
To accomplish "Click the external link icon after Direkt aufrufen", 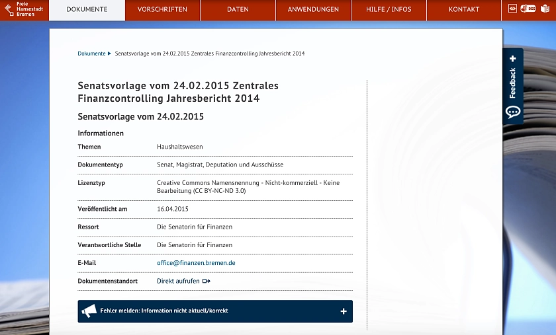I will pos(207,281).
